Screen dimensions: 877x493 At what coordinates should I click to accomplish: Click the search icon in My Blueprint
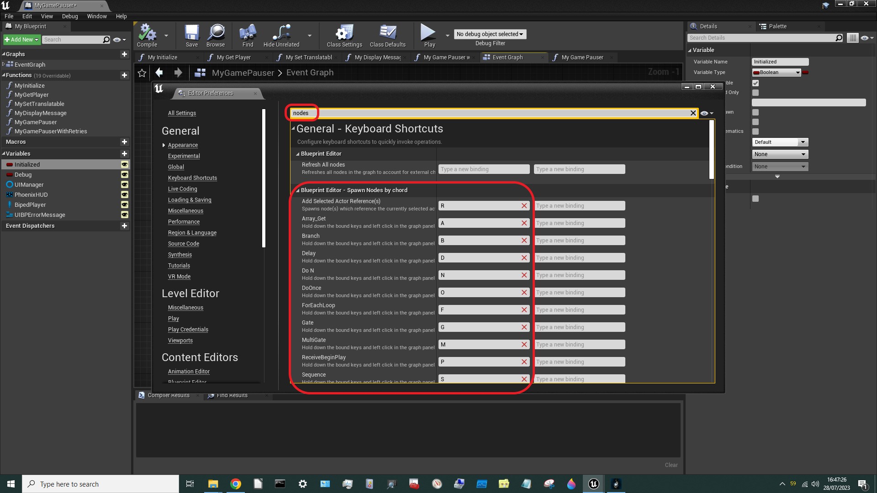coord(106,40)
